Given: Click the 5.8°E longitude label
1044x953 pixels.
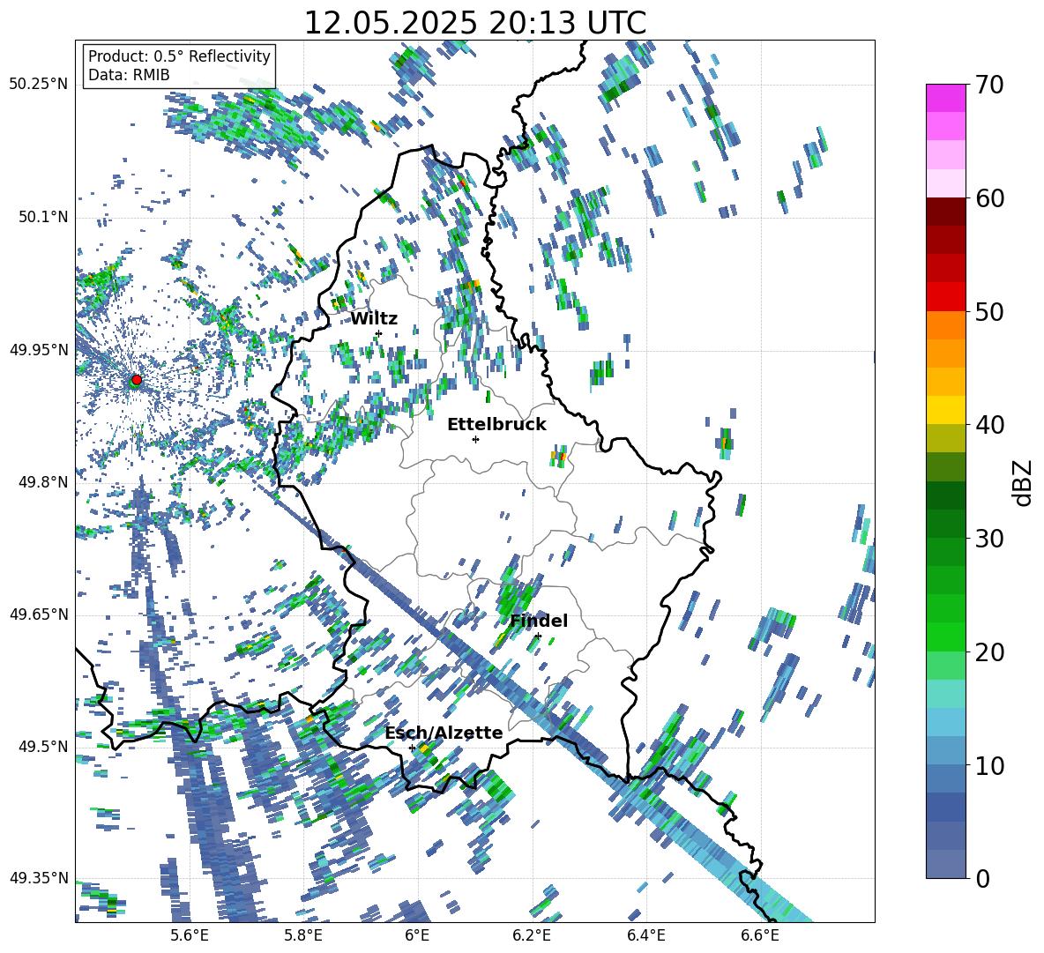Looking at the screenshot, I should pyautogui.click(x=303, y=935).
